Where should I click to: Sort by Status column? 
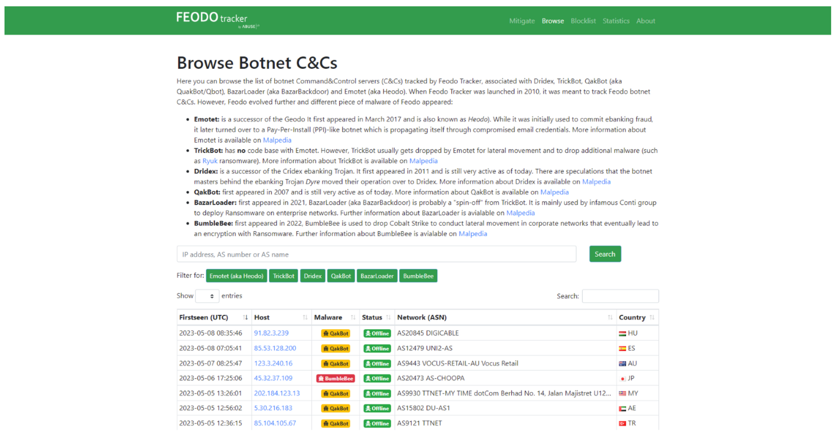(377, 317)
